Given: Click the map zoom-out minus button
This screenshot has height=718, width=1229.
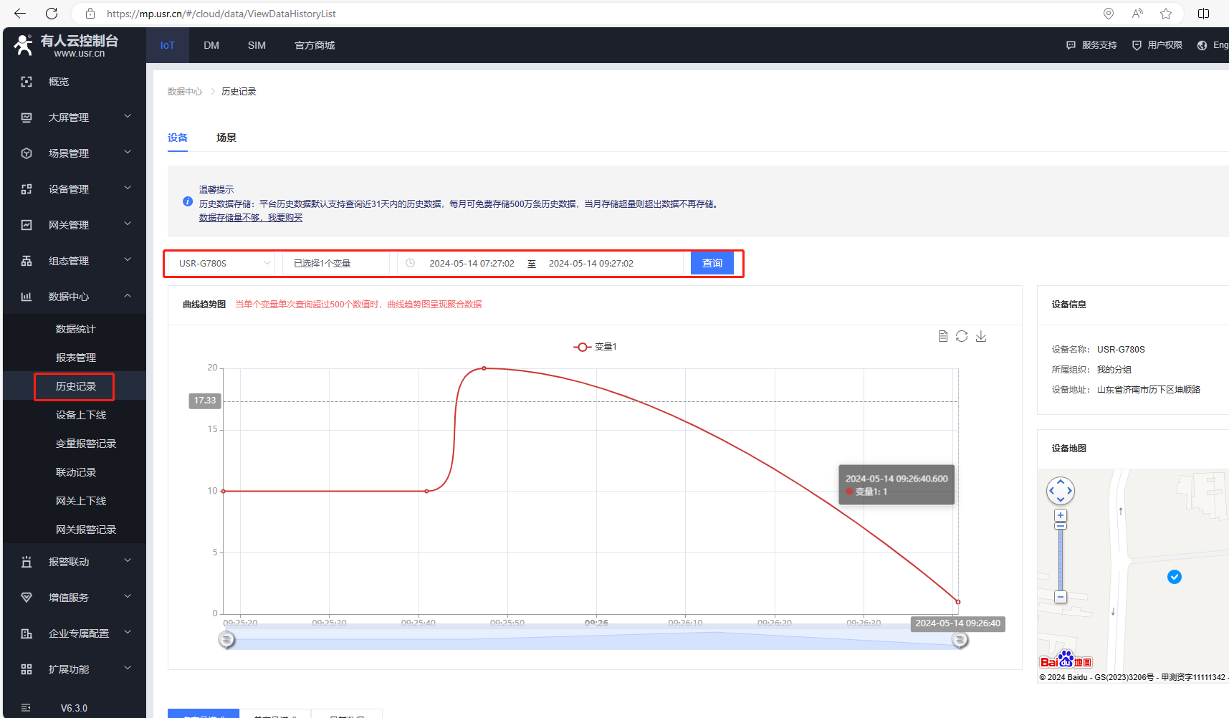Looking at the screenshot, I should [x=1061, y=597].
